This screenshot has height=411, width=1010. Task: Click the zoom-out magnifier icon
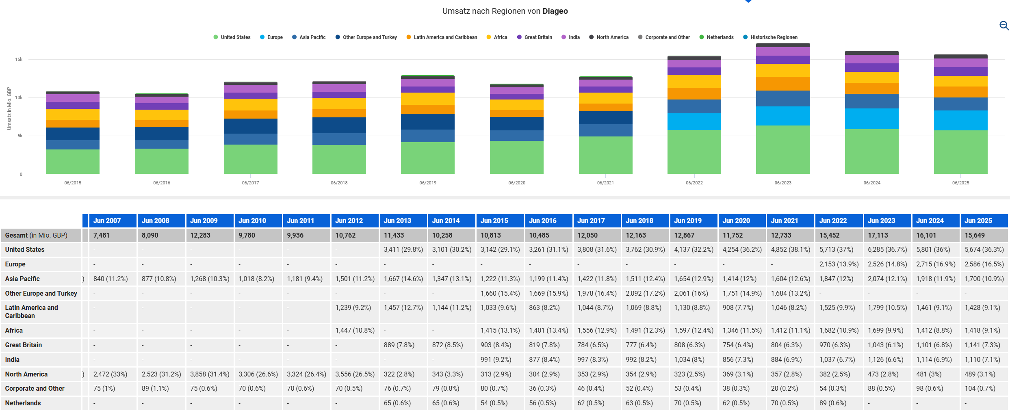coord(1003,26)
